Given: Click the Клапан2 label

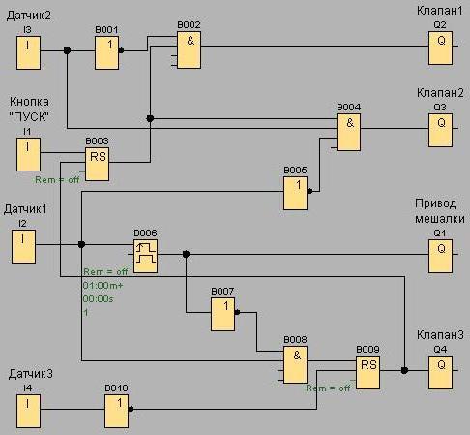Looking at the screenshot, I should pos(440,93).
